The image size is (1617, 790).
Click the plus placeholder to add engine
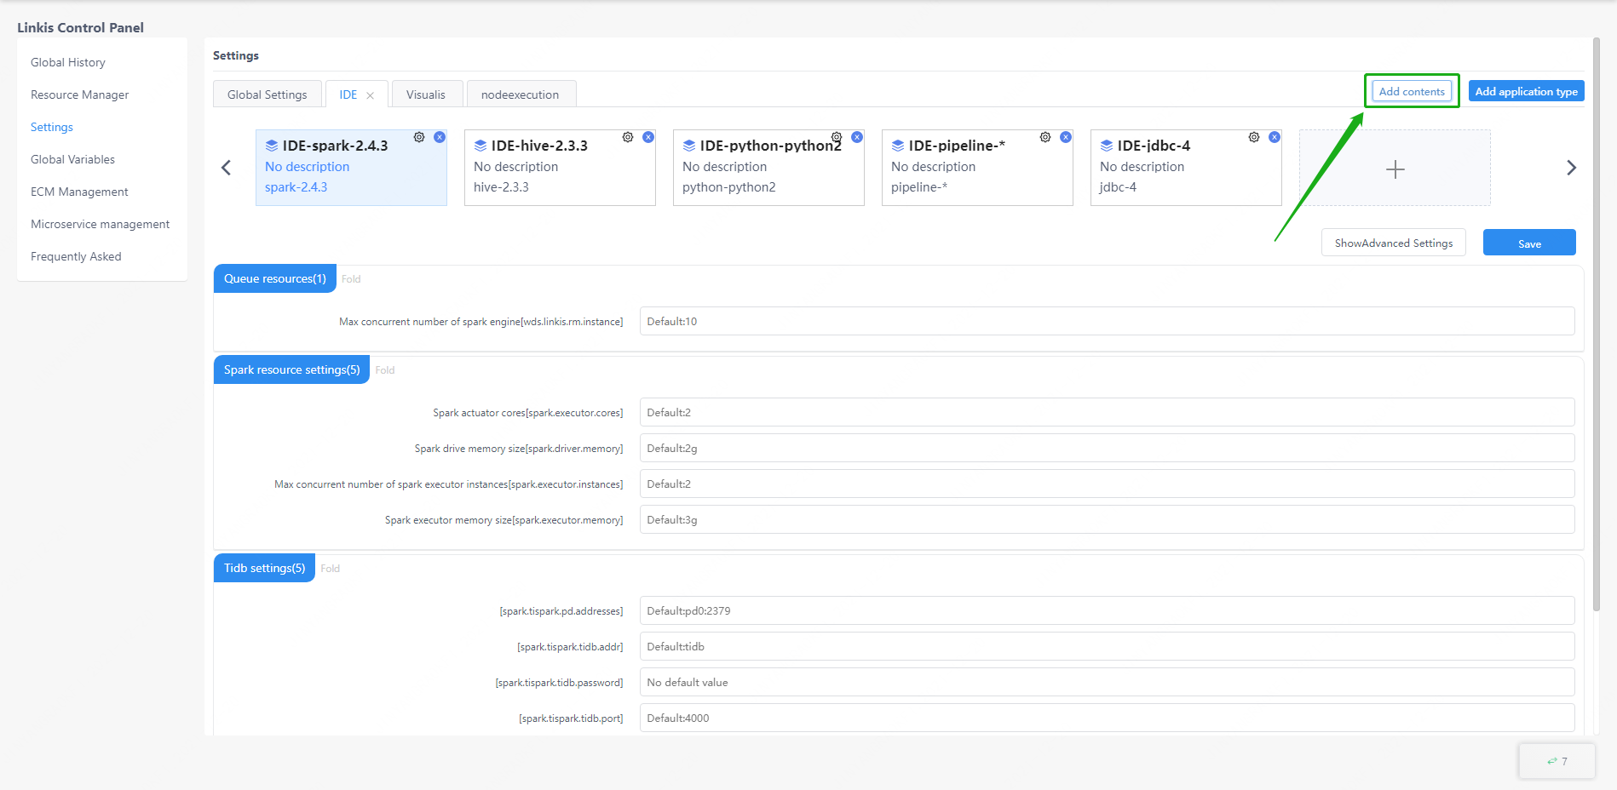click(x=1395, y=169)
